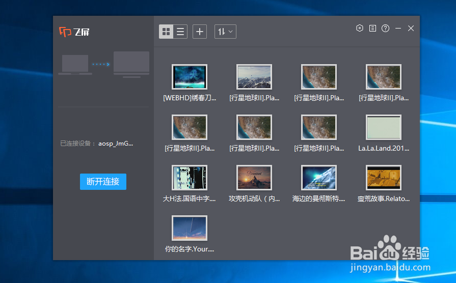Open the document list icon in title bar

[x=372, y=28]
